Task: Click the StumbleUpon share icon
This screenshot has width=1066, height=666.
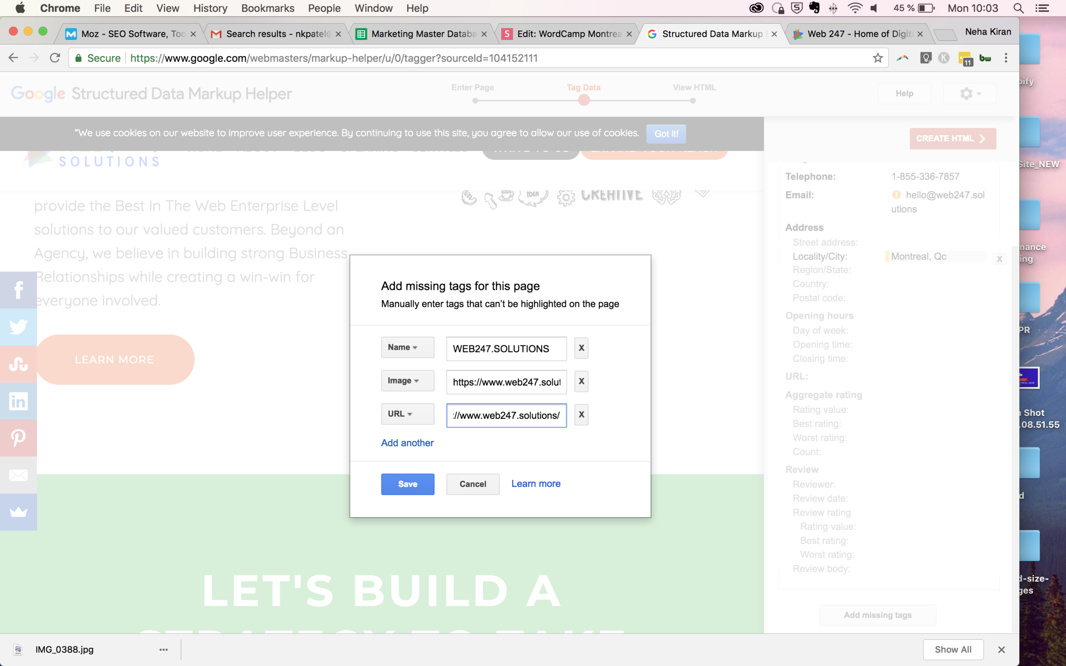Action: [18, 364]
